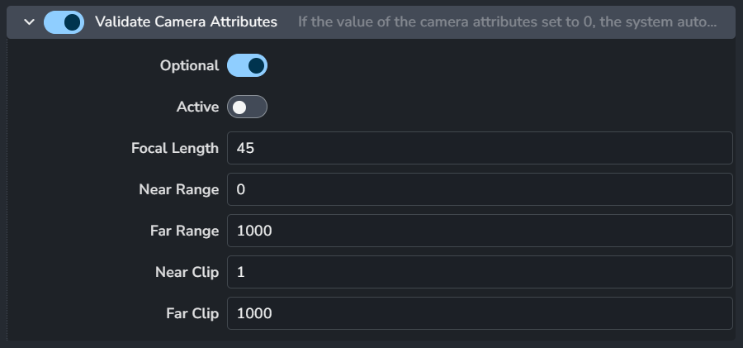
Task: Enable the Active switch
Action: click(x=248, y=107)
